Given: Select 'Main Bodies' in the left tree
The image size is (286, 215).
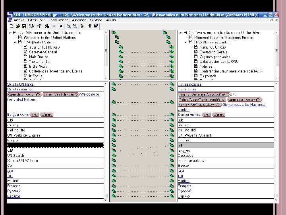Looking at the screenshot, I should (39, 57).
